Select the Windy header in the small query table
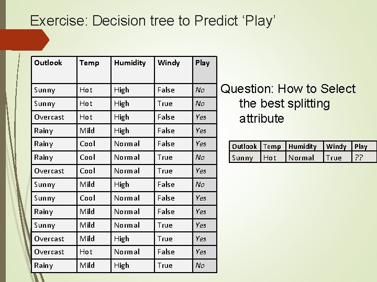Viewport: 377px width, 282px height. 336,147
